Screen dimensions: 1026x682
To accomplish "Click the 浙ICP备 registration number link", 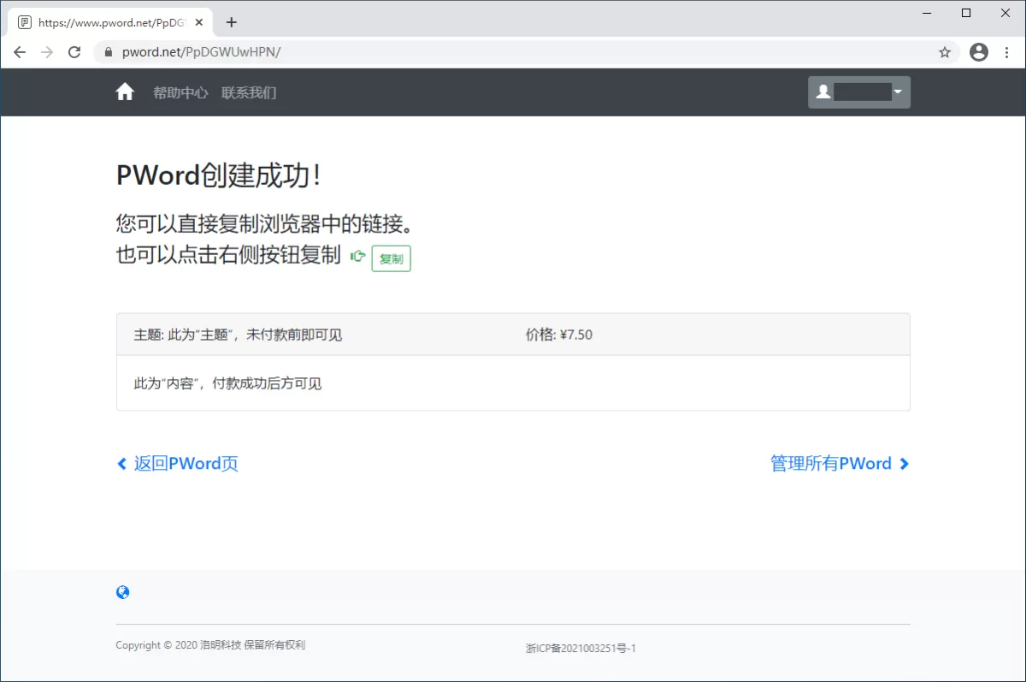I will [581, 649].
